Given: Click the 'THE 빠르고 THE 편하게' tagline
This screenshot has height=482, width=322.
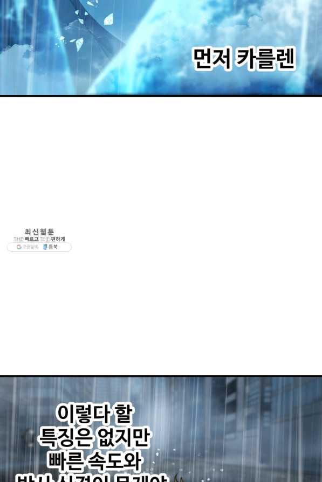Looking at the screenshot, I should pos(39,239).
